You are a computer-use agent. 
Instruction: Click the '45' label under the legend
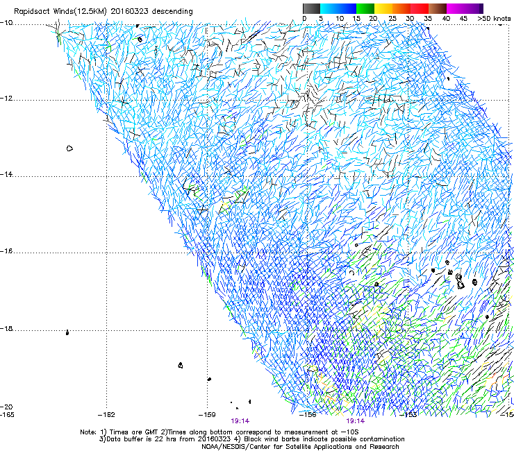(x=463, y=19)
